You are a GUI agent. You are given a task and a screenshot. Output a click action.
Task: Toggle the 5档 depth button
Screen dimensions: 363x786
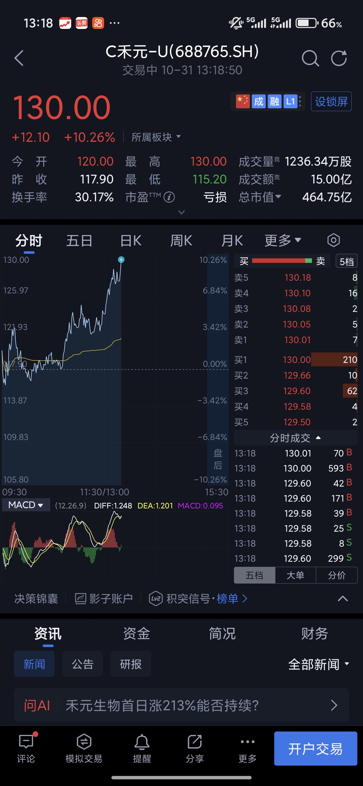click(347, 261)
